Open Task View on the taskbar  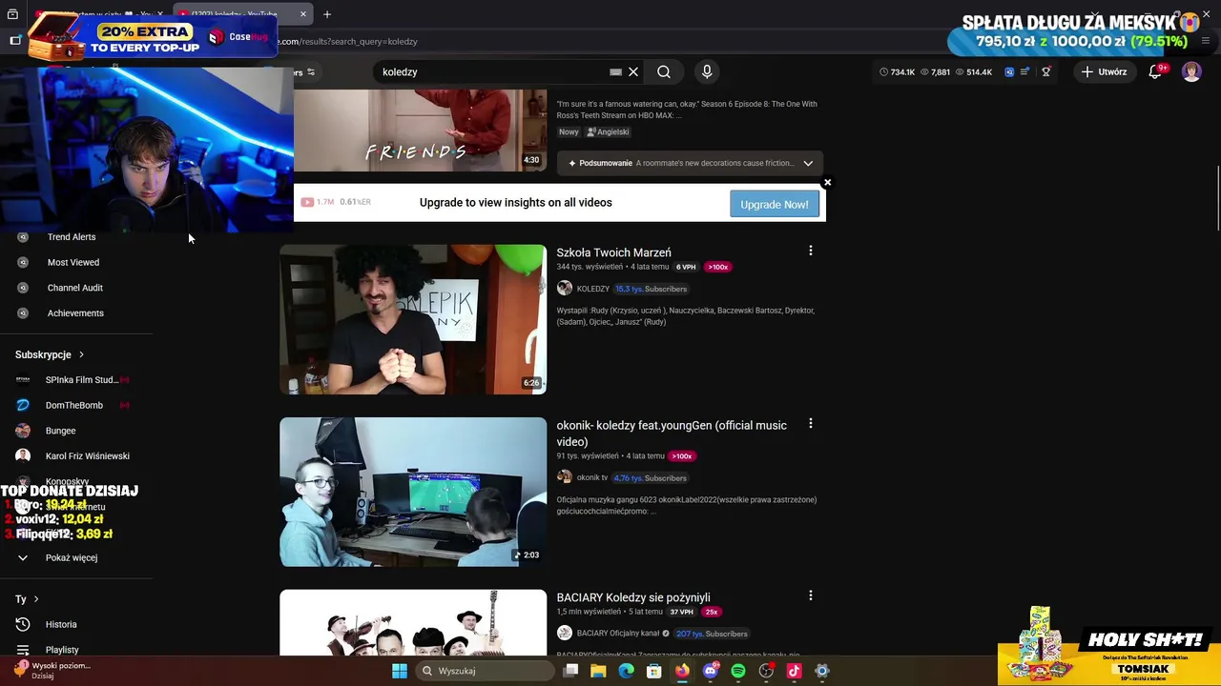point(570,671)
